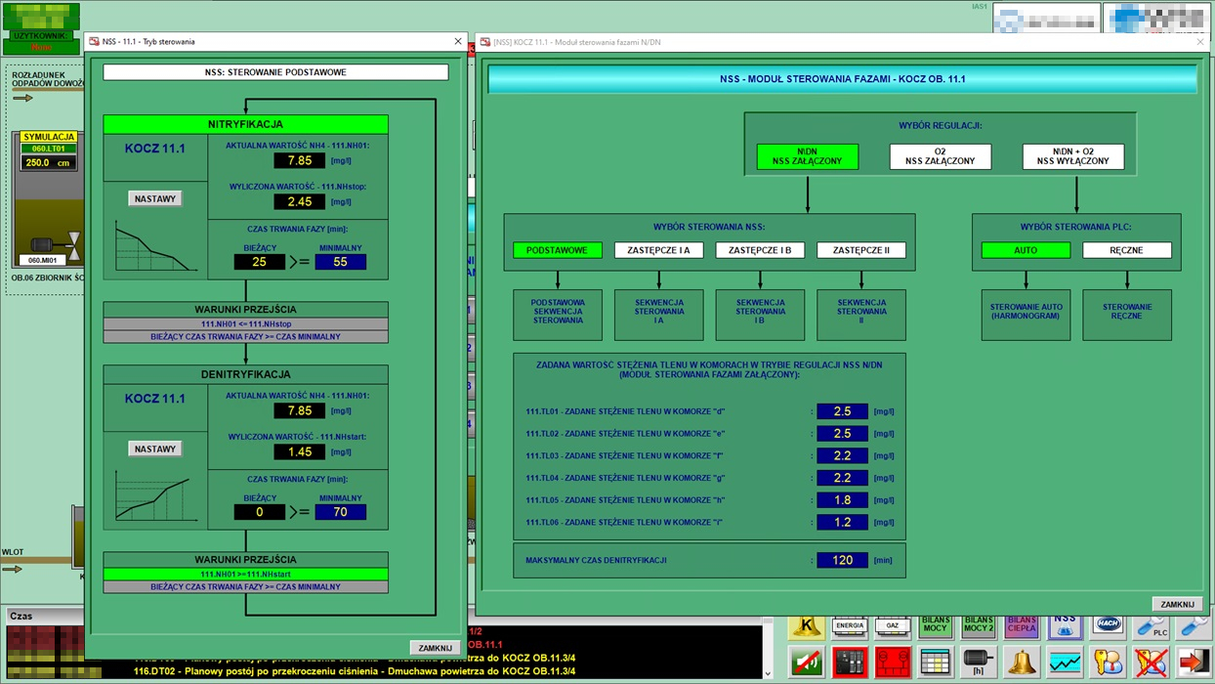Edit 111.TL03 oxygen setpoint for chamber f
The width and height of the screenshot is (1215, 684).
tap(842, 455)
